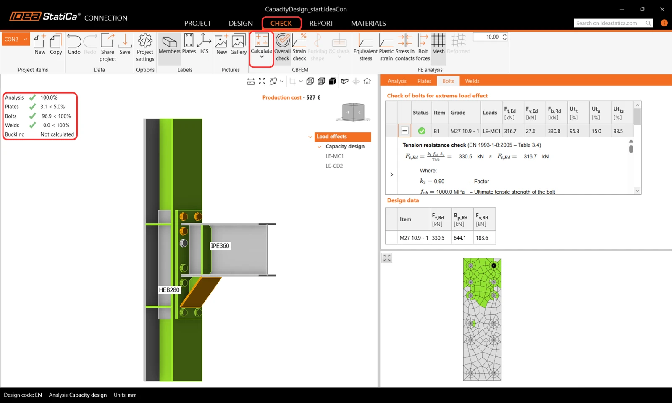This screenshot has height=403, width=672.
Task: Add a new picture
Action: click(x=221, y=45)
